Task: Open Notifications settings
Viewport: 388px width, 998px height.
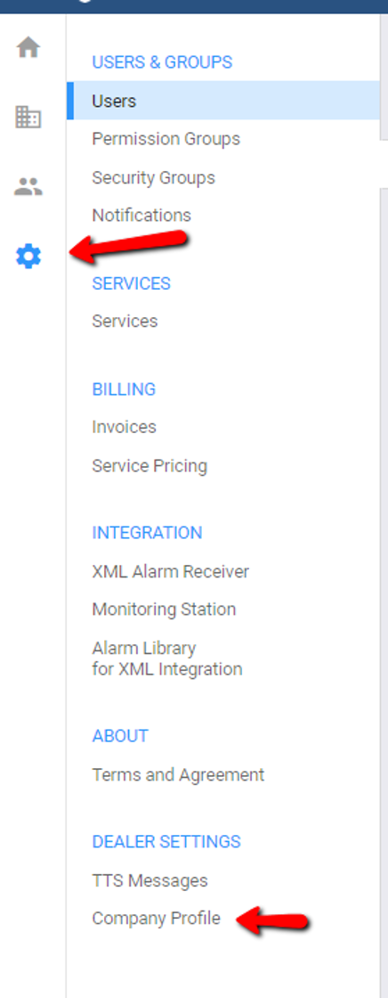Action: (141, 215)
